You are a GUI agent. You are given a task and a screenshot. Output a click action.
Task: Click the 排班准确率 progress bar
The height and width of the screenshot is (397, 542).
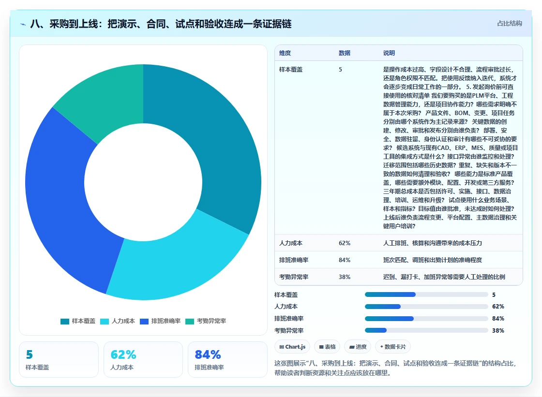(x=426, y=319)
